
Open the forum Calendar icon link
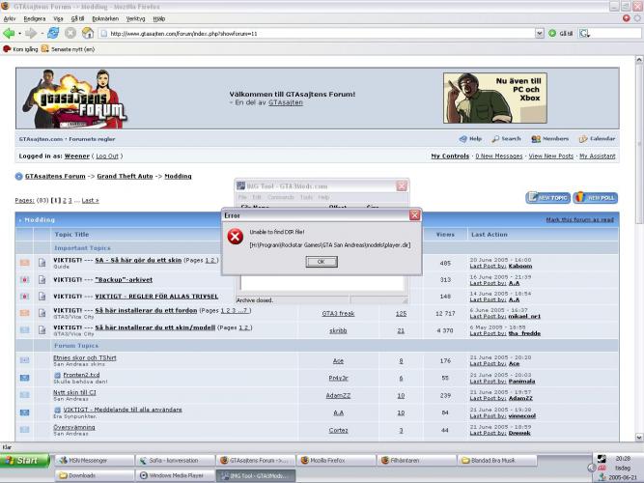click(597, 139)
